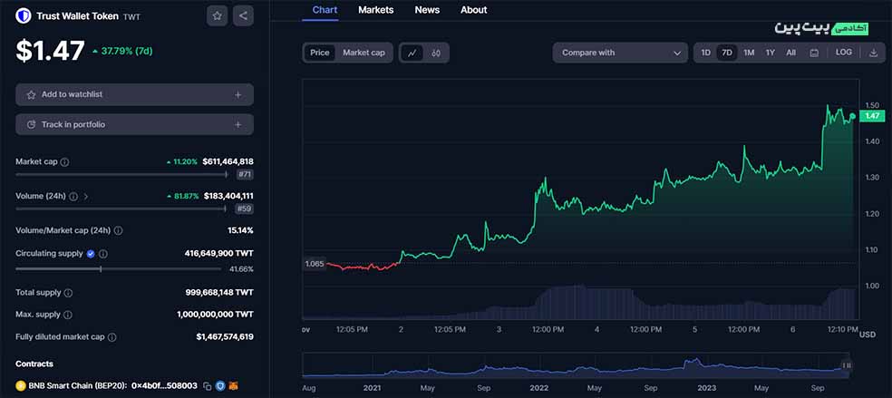Screen dimensions: 892x398
Task: Click info icon next to Total supply
Action: (x=68, y=293)
